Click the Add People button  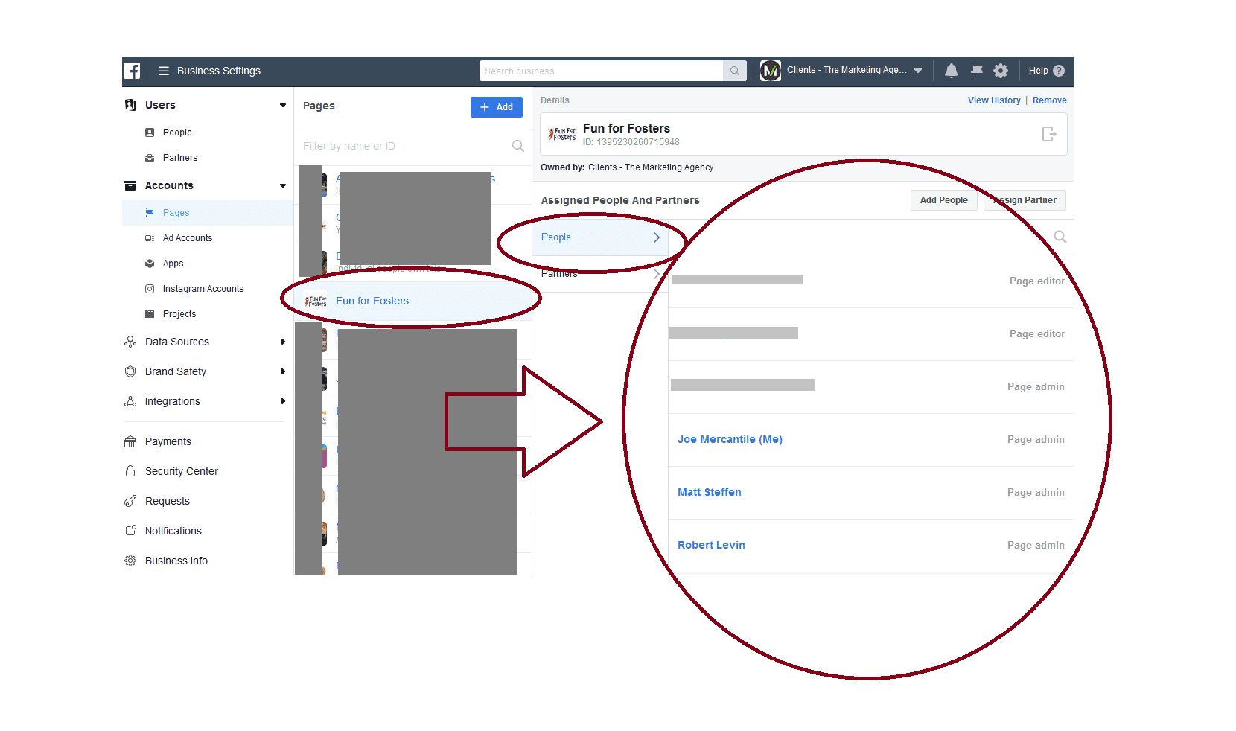pos(943,200)
